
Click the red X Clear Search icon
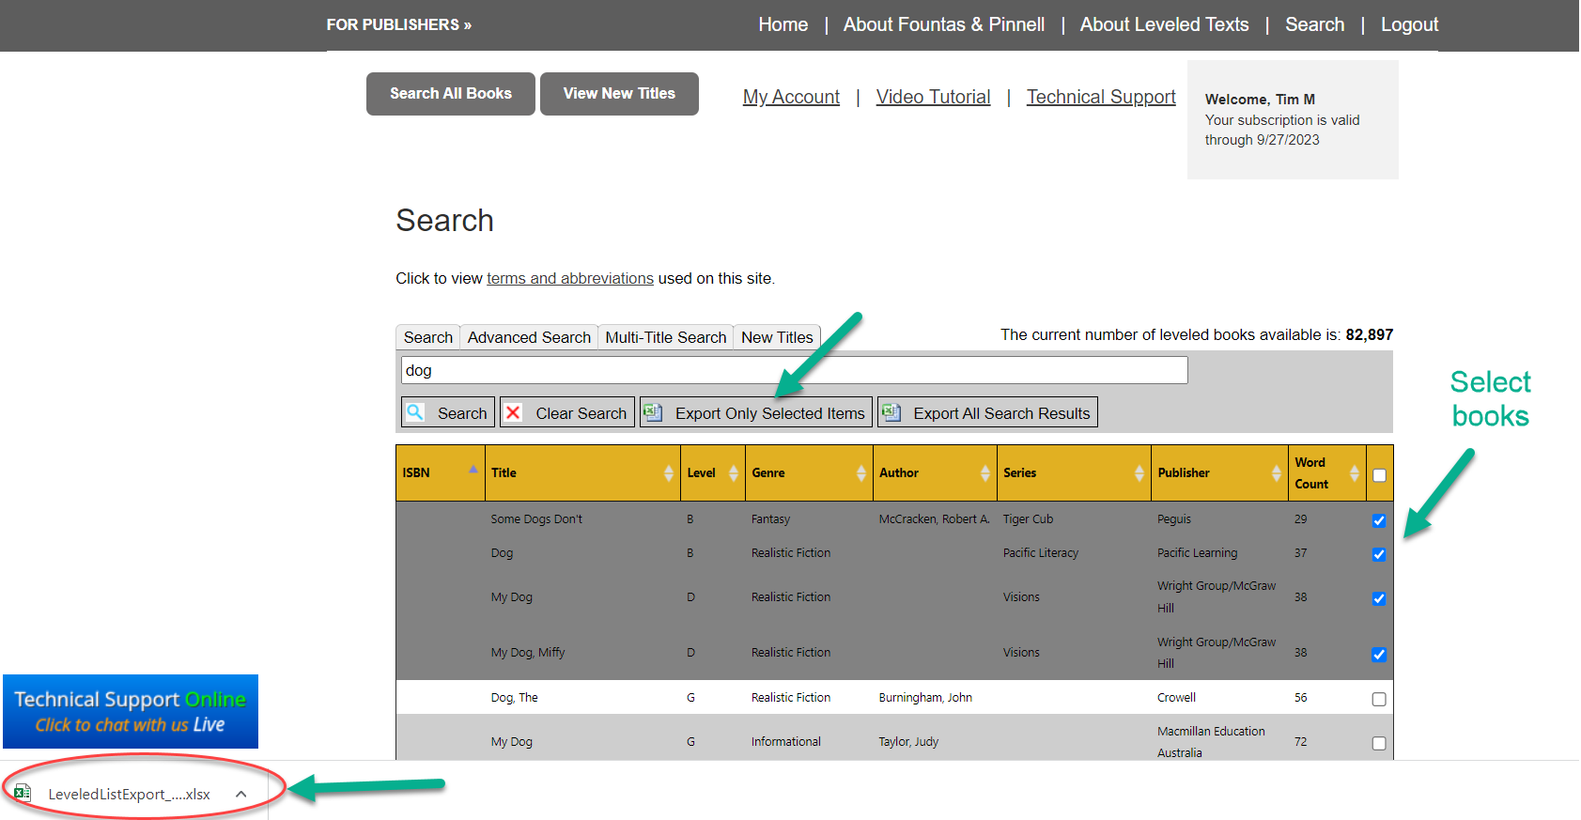513,412
